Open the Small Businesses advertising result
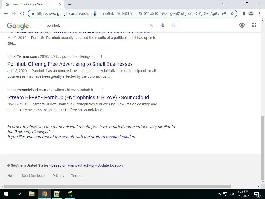Viewport: 265px width, 199px height. 70,64
